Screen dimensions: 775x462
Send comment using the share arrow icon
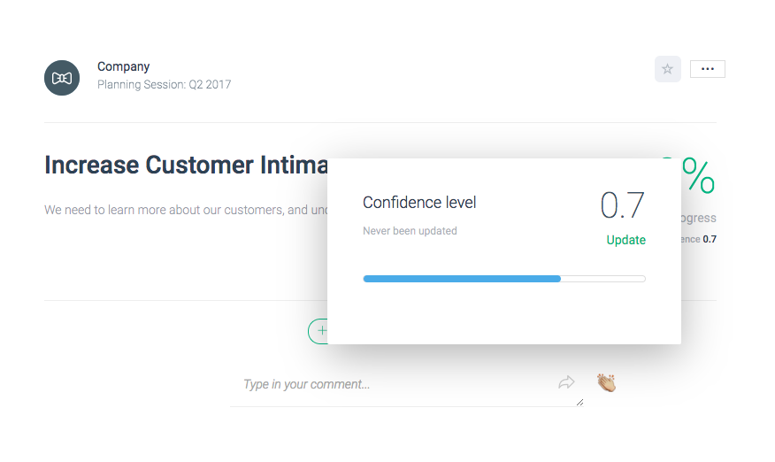click(566, 382)
